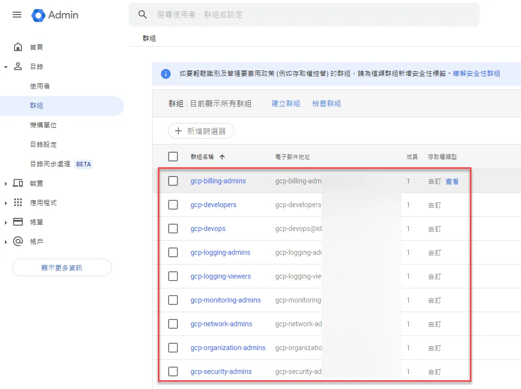Expand the 帳戶 section arrow

6,242
